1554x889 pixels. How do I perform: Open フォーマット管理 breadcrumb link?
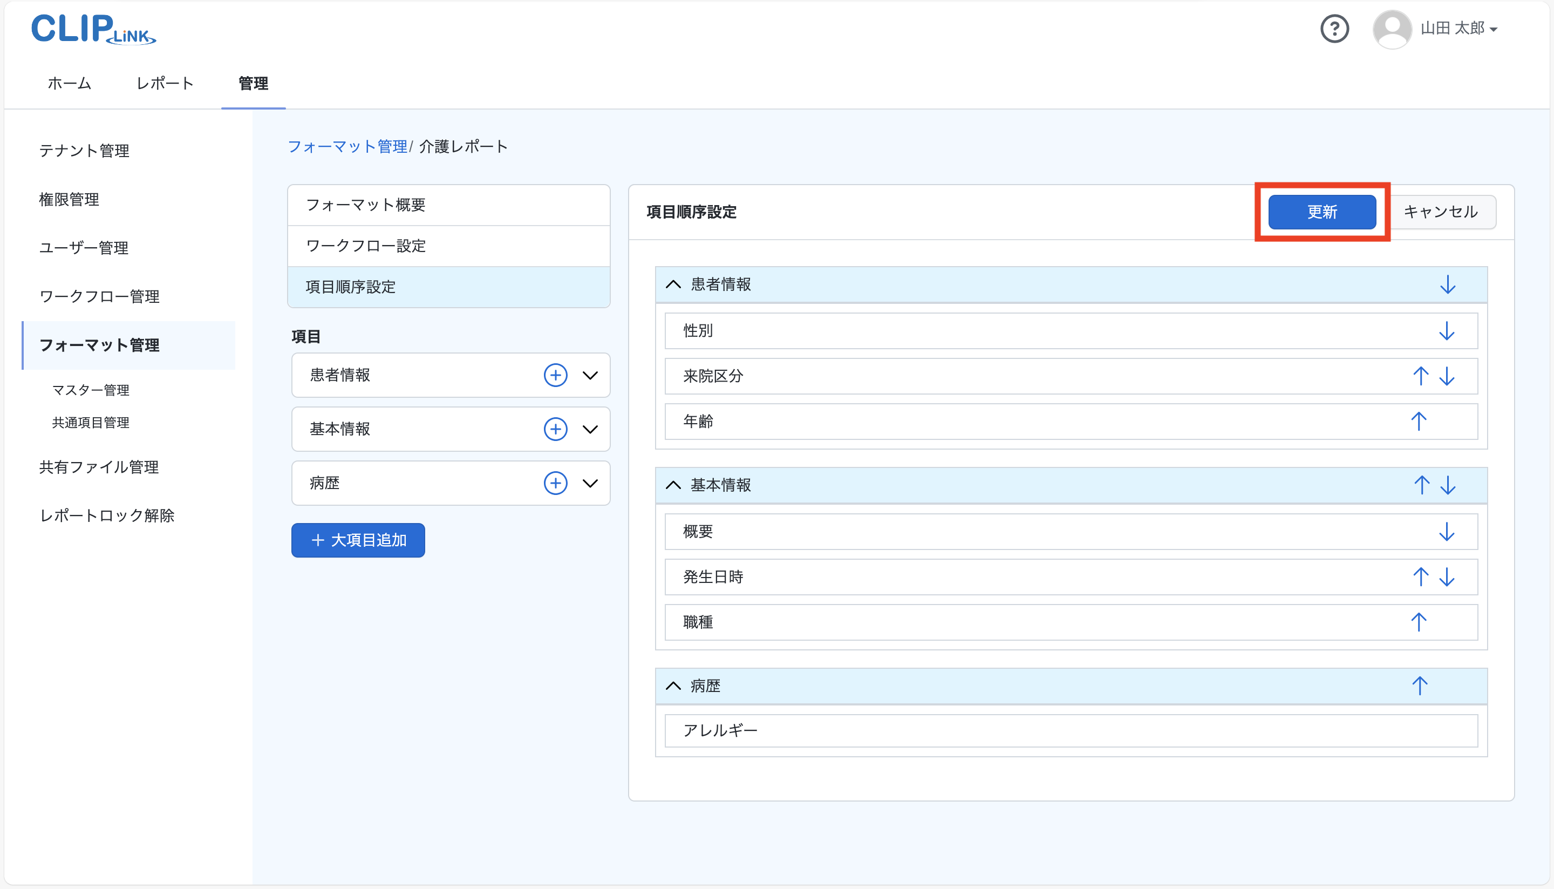347,146
